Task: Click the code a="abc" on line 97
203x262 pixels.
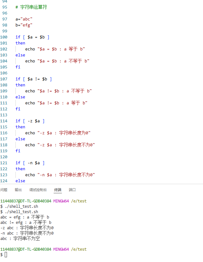Action: tap(24, 19)
